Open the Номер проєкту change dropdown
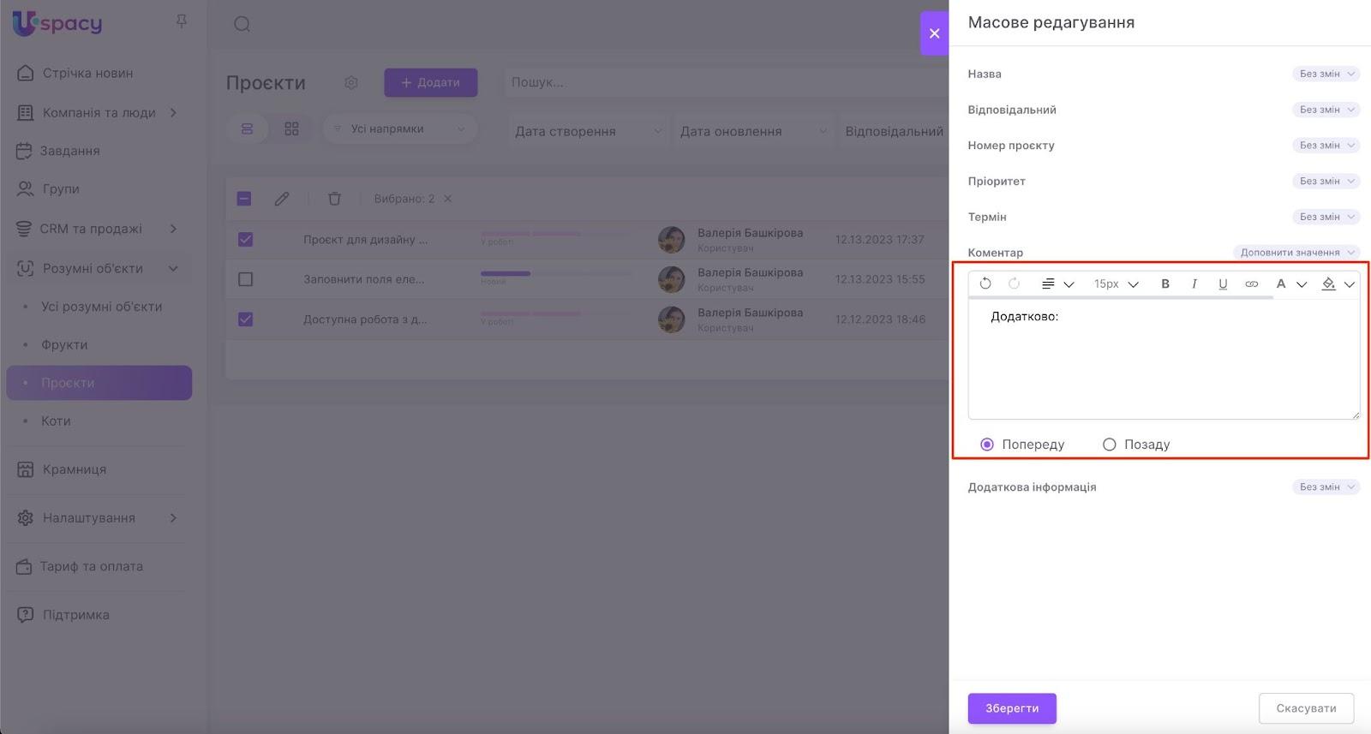 (1326, 146)
